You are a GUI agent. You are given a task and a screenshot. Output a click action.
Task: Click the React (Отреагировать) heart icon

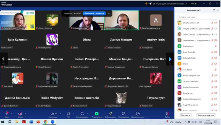click(x=82, y=114)
